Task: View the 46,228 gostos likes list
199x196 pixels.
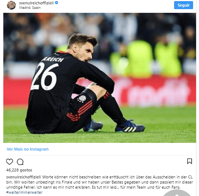Action: (x=19, y=170)
